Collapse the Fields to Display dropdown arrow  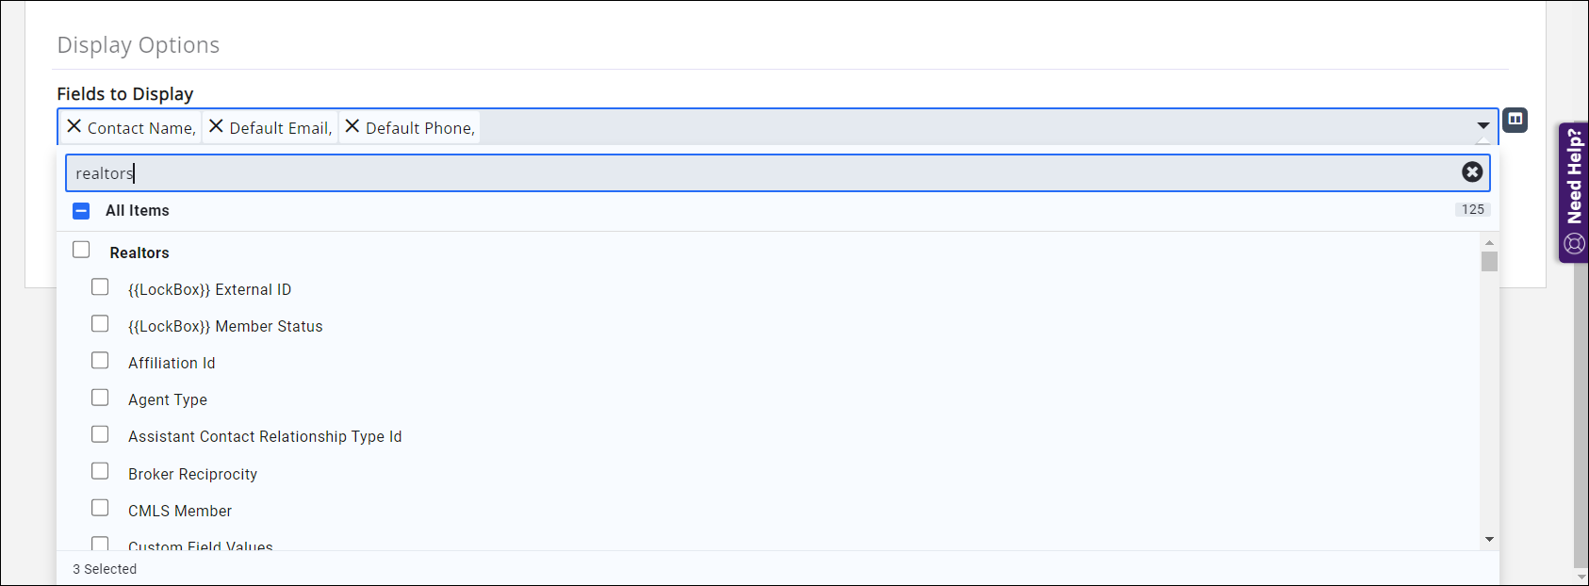point(1483,125)
